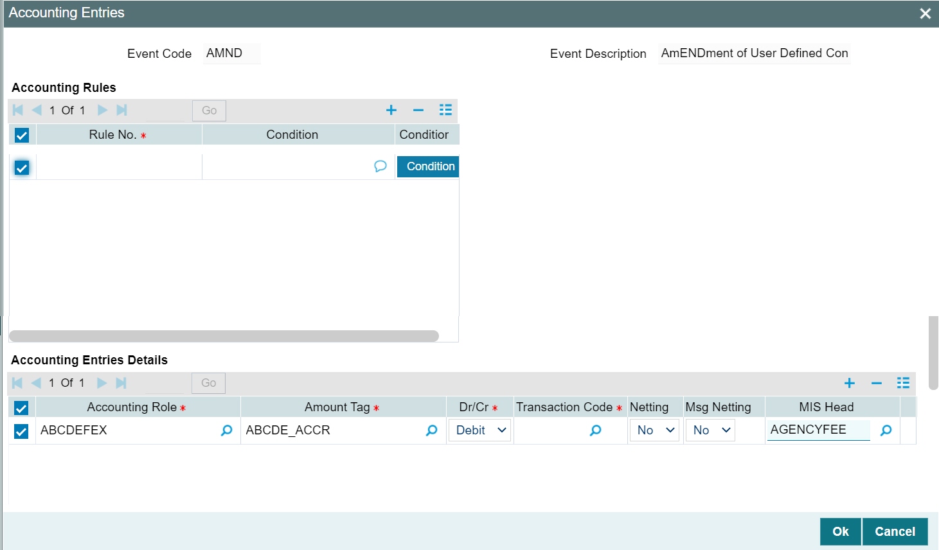Click the Msg Netting column header
Image resolution: width=939 pixels, height=550 pixels.
click(724, 407)
